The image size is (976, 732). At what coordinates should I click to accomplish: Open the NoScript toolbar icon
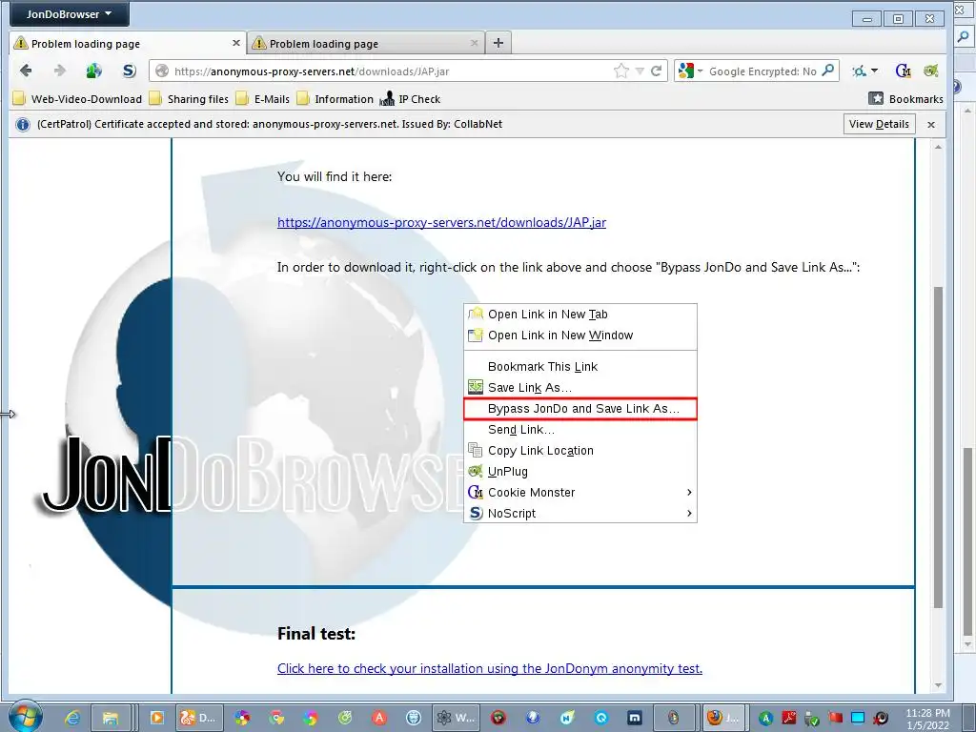pos(129,71)
